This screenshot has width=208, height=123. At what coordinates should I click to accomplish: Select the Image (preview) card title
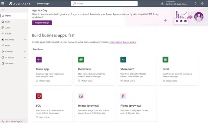point(88,106)
